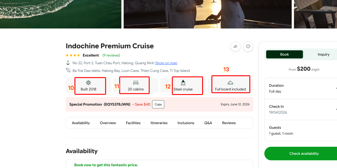Open the Check In date picker

click(x=301, y=109)
